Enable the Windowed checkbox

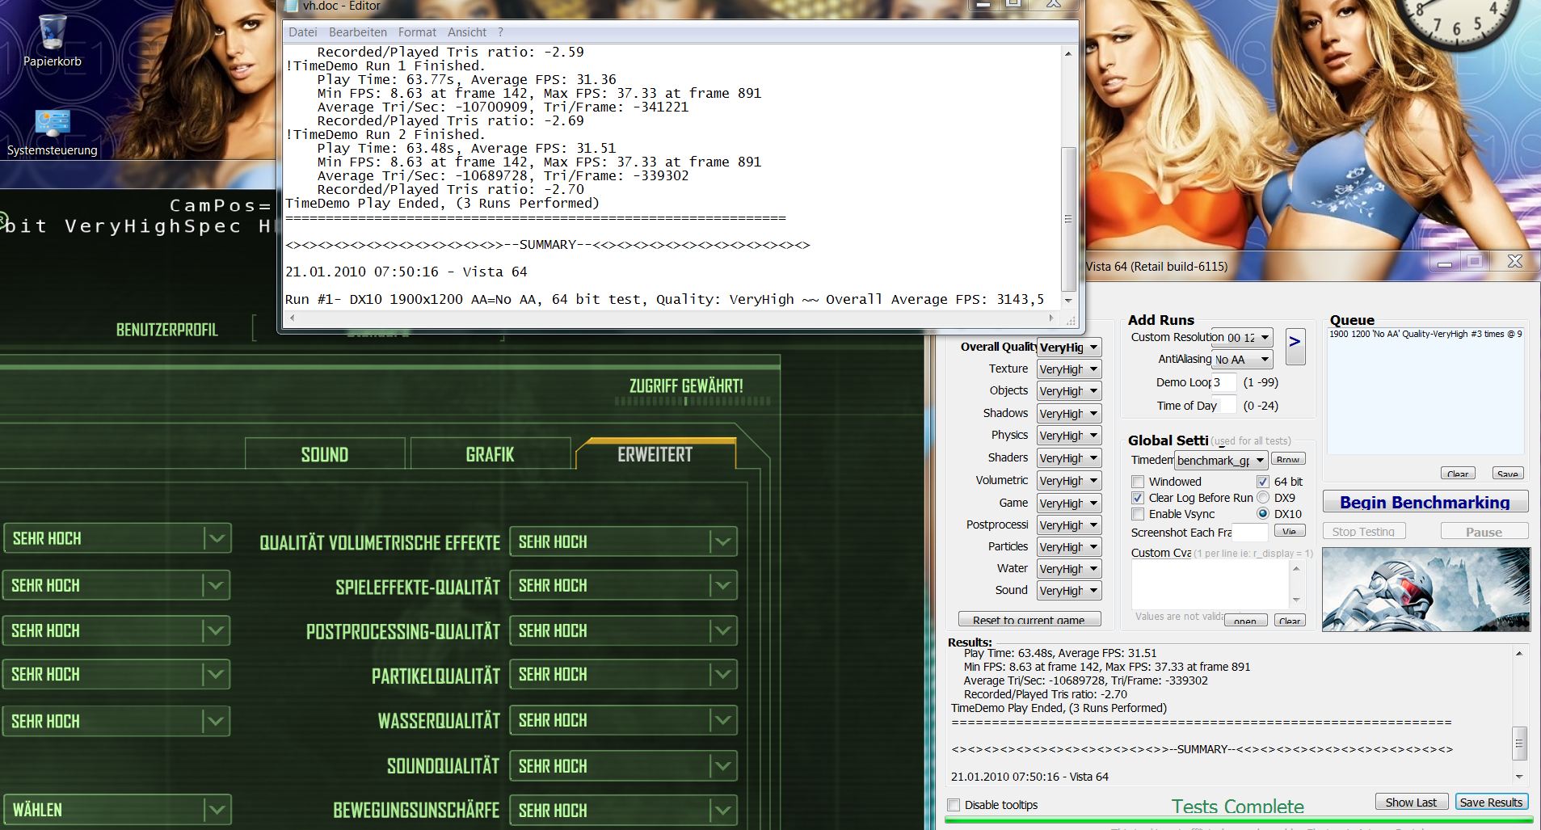coord(1138,482)
